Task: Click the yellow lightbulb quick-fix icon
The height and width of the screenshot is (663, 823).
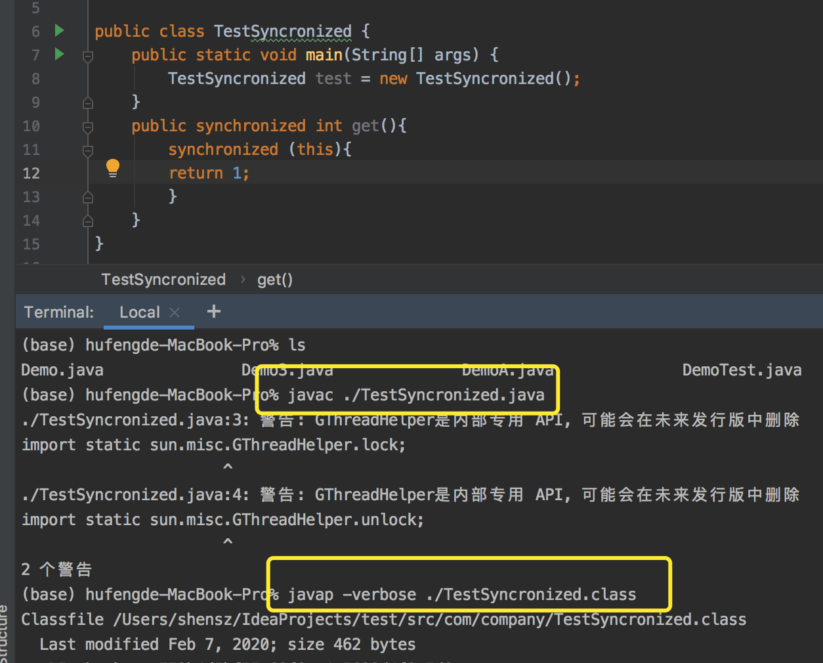Action: (x=113, y=168)
